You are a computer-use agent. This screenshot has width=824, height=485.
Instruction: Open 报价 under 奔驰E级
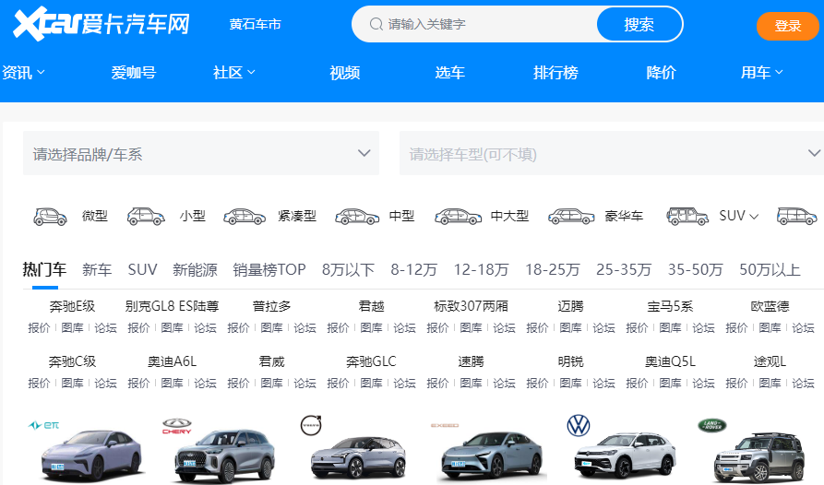tap(39, 328)
